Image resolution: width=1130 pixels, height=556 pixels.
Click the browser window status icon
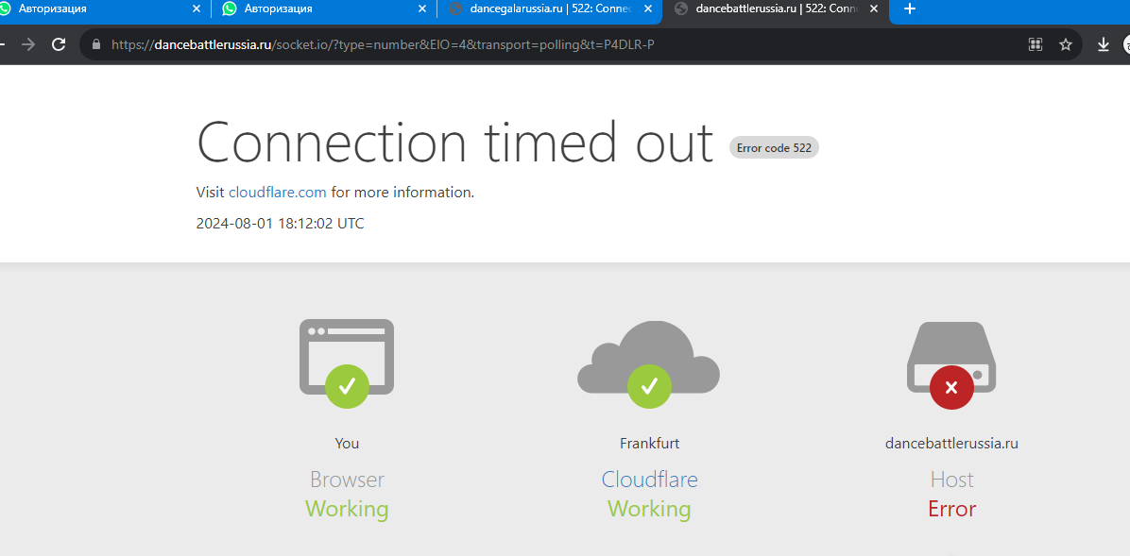click(x=347, y=363)
